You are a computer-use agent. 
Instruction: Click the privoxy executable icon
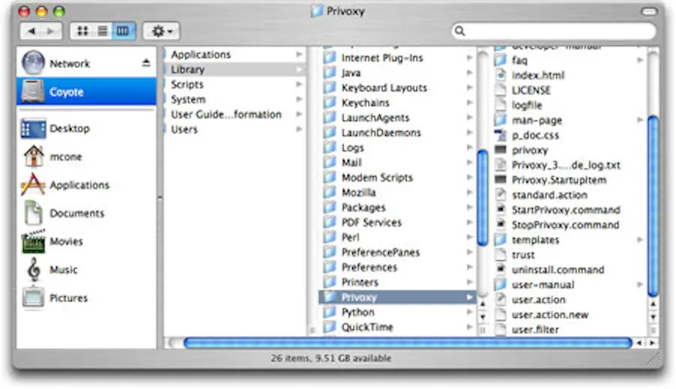pos(500,149)
